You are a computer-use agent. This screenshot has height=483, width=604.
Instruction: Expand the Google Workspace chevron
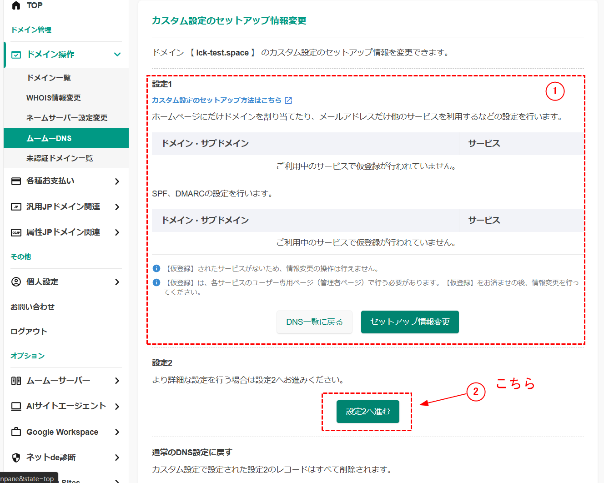click(x=117, y=432)
